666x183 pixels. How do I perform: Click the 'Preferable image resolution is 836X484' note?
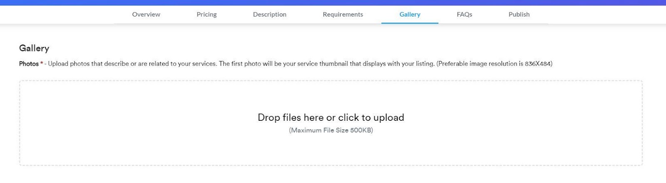(495, 64)
